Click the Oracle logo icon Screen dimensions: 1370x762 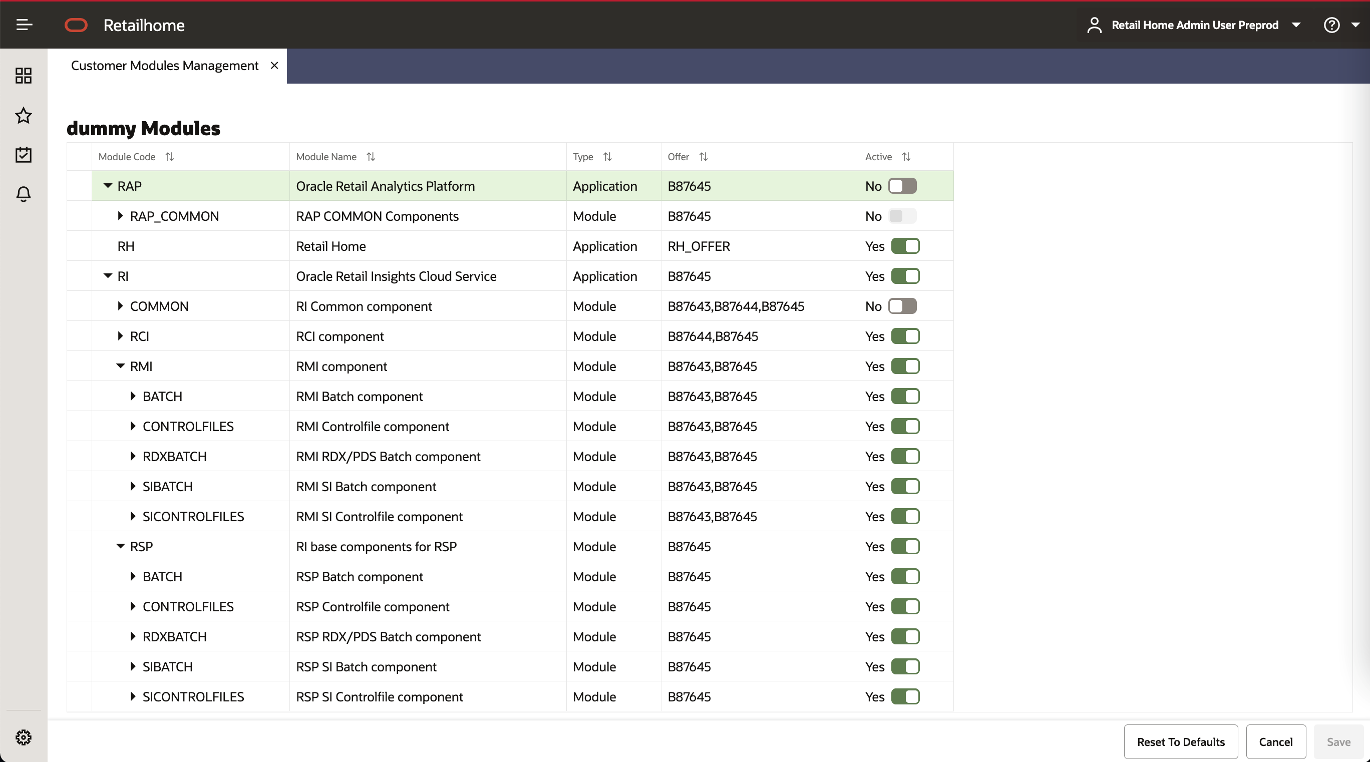tap(76, 25)
